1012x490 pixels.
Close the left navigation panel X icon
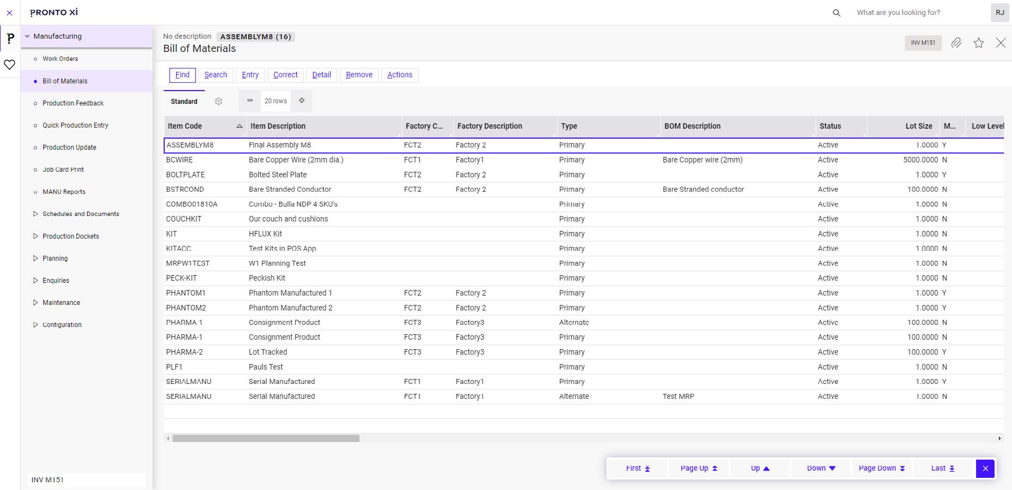(x=9, y=13)
